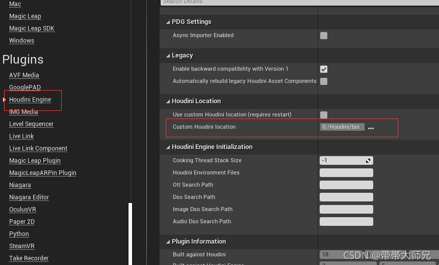Open MagicLeapARPin Plugin settings
Image resolution: width=439 pixels, height=265 pixels.
[42, 173]
